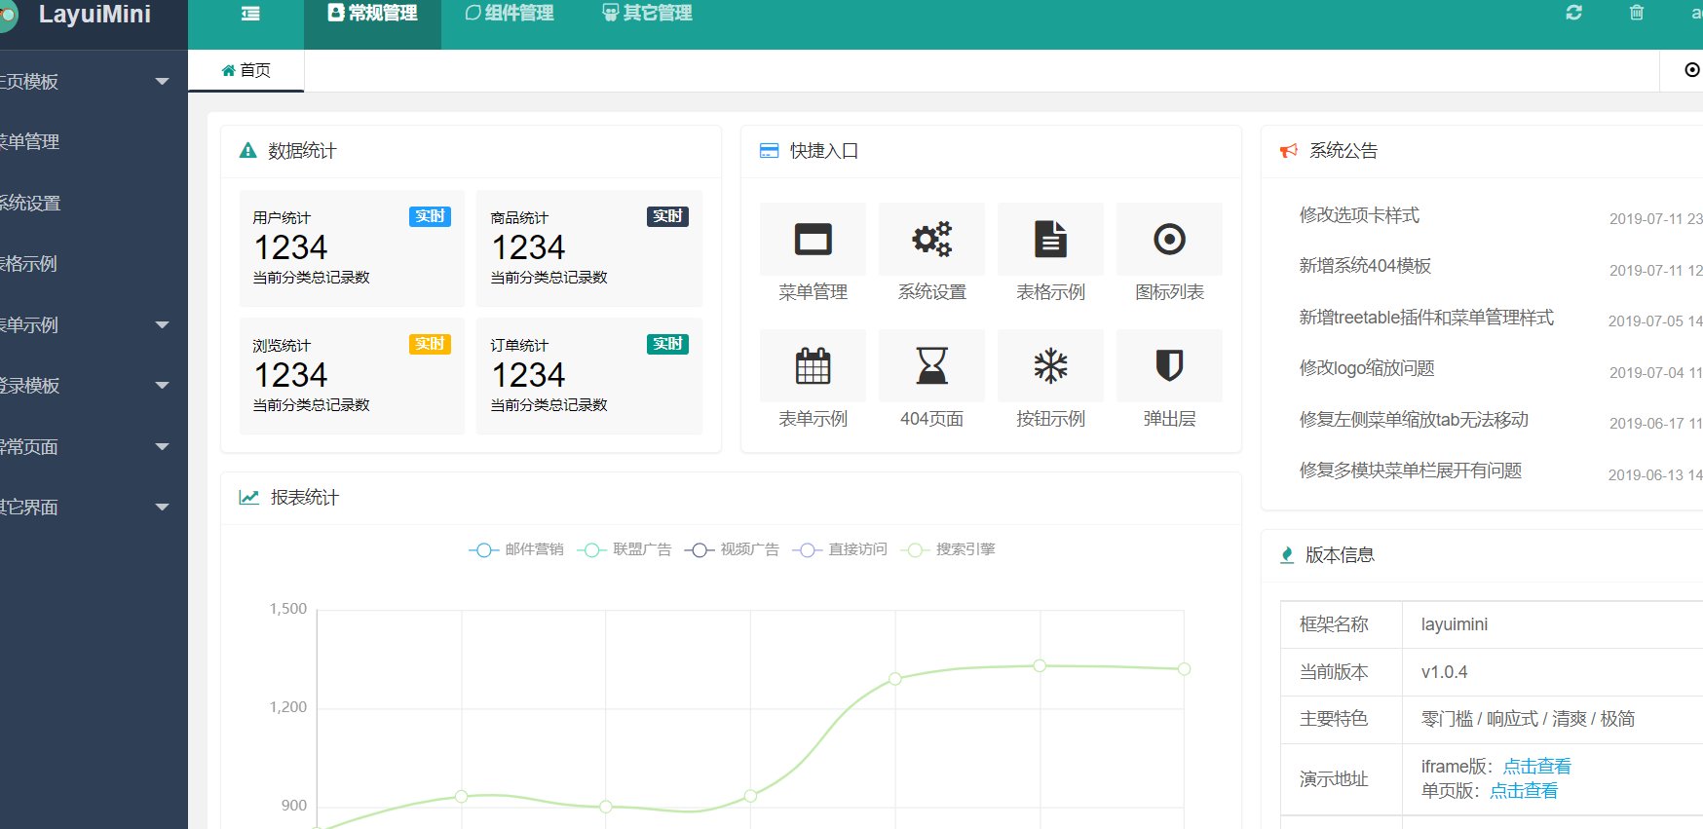The image size is (1703, 829).
Task: Click the version info flame icon
Action: [1287, 555]
